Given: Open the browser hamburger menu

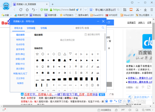Looking at the screenshot, I should [x=152, y=10].
